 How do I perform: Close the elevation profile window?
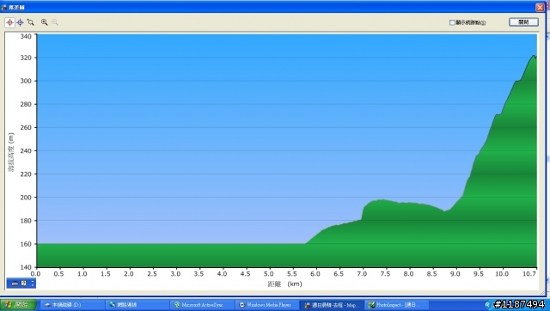(x=540, y=7)
